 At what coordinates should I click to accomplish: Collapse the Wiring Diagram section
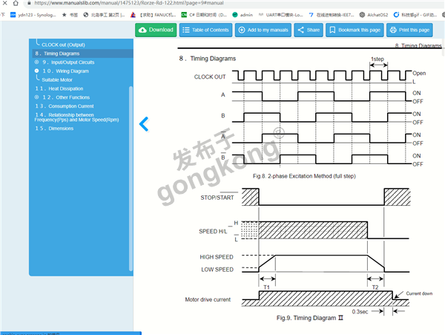pos(36,71)
